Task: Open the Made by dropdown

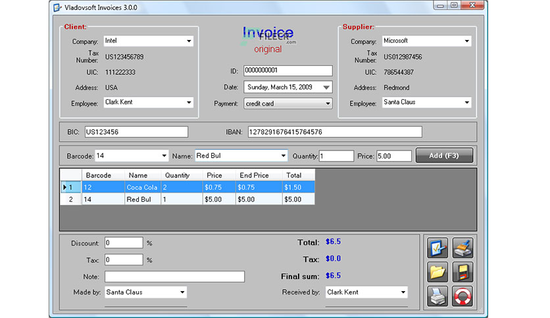Action: click(182, 292)
